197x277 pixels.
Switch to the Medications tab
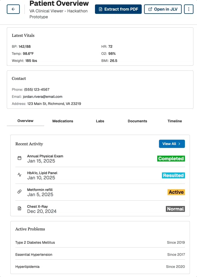tap(63, 121)
